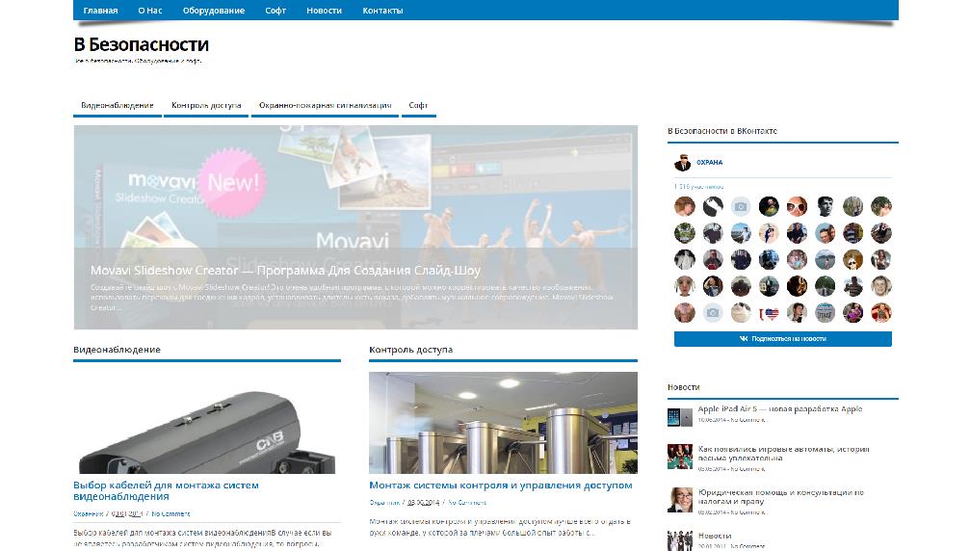This screenshot has width=970, height=551.
Task: Click the last avatar in first VK row
Action: (881, 206)
